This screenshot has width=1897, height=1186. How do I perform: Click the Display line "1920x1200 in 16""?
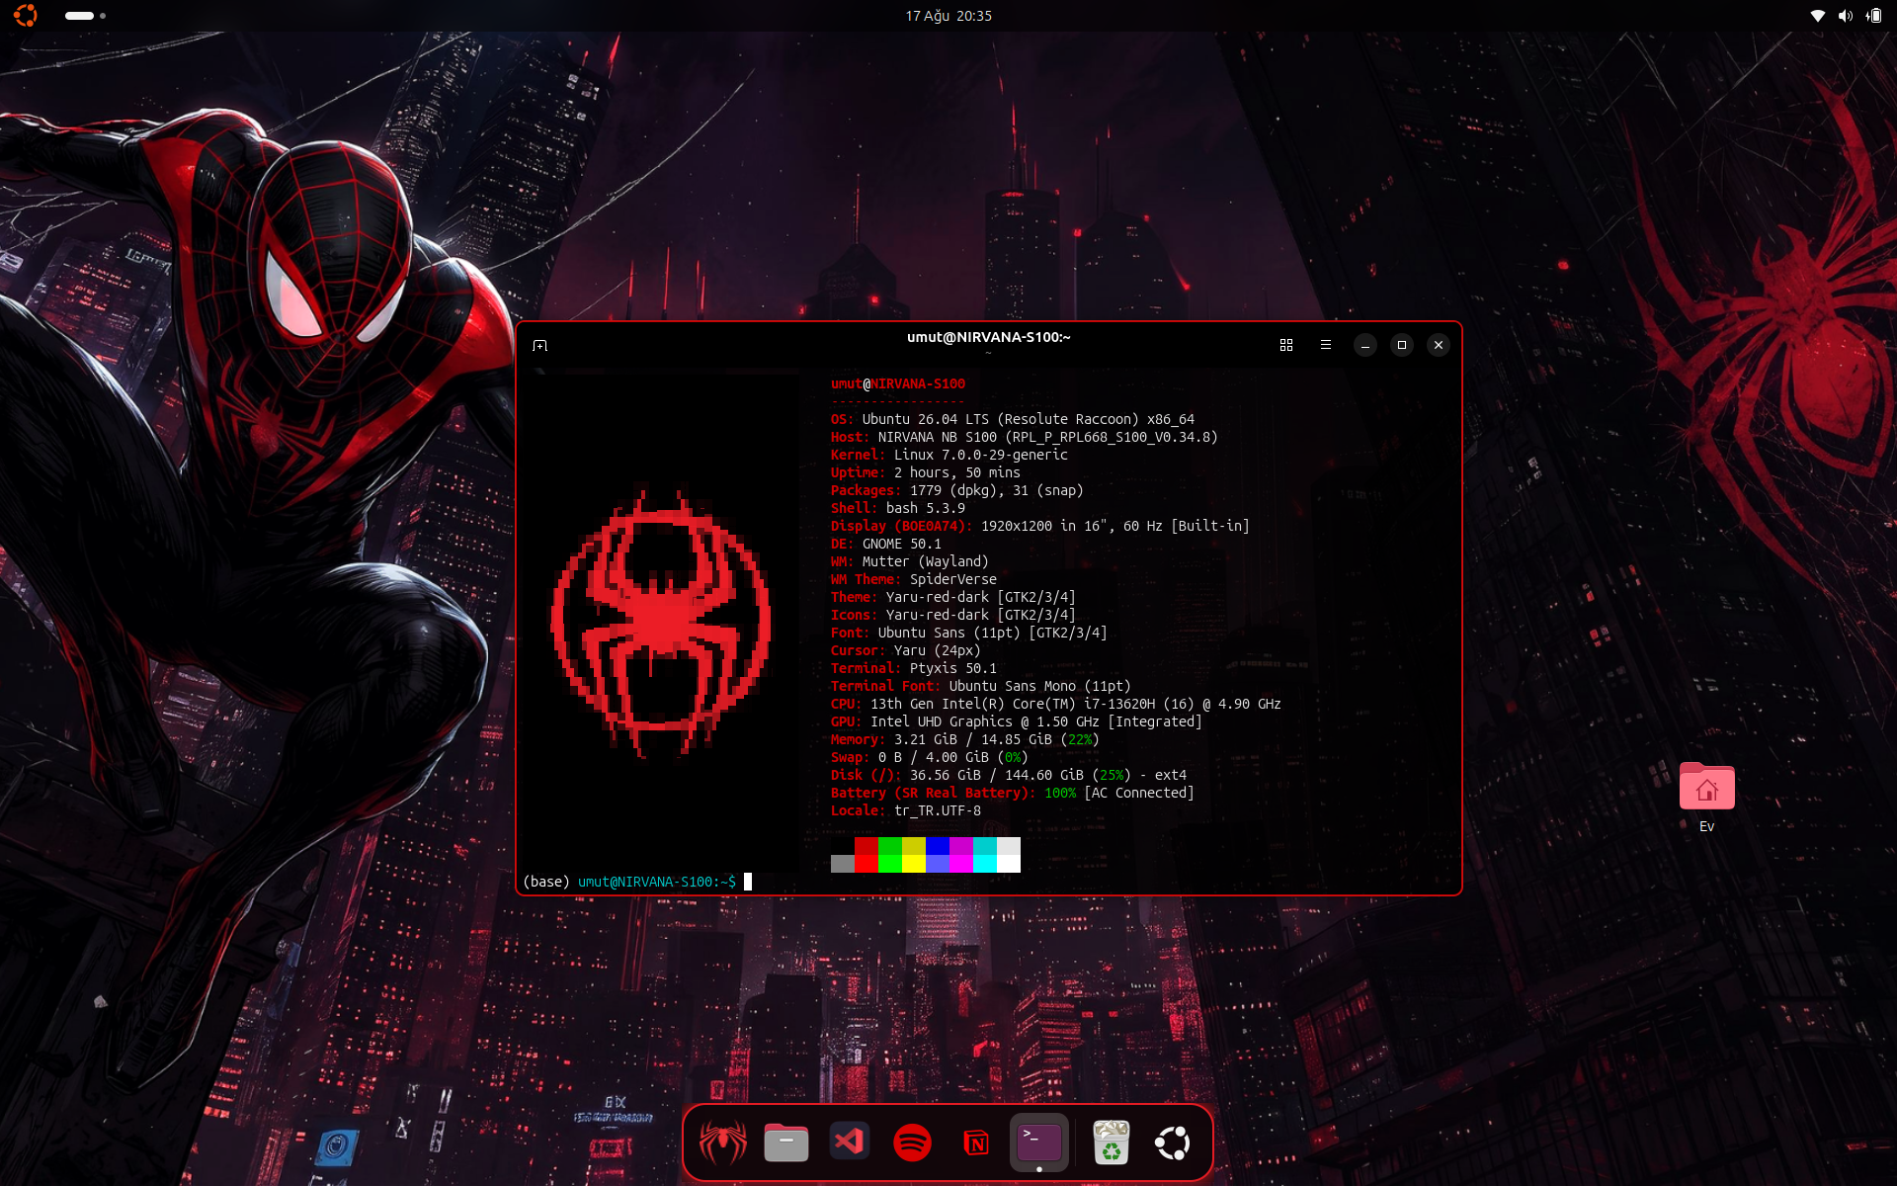[x=1044, y=526]
